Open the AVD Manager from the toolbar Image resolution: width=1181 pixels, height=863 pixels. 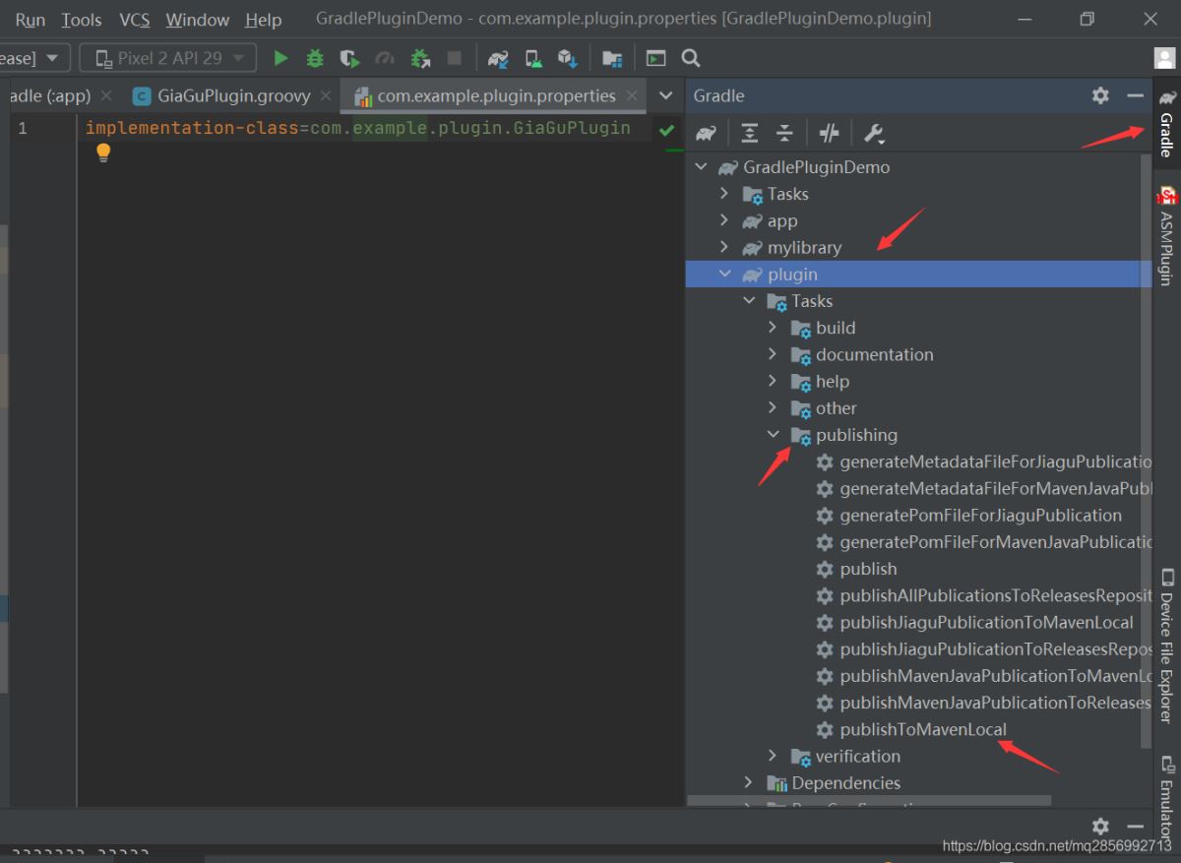pyautogui.click(x=533, y=59)
